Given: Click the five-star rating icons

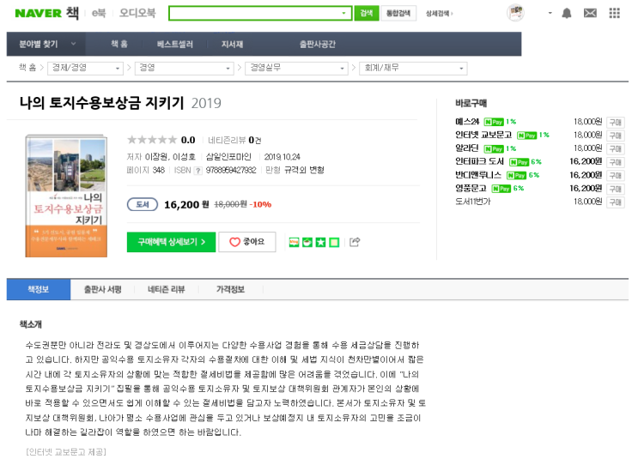Looking at the screenshot, I should [152, 140].
